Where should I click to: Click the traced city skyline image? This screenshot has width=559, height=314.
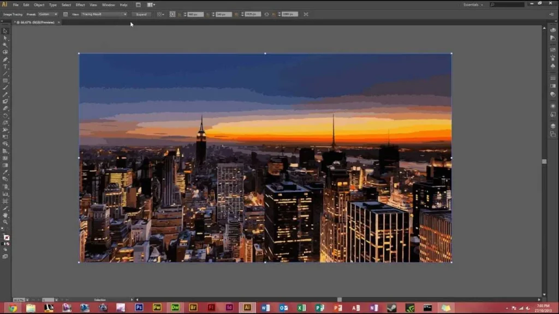point(265,158)
